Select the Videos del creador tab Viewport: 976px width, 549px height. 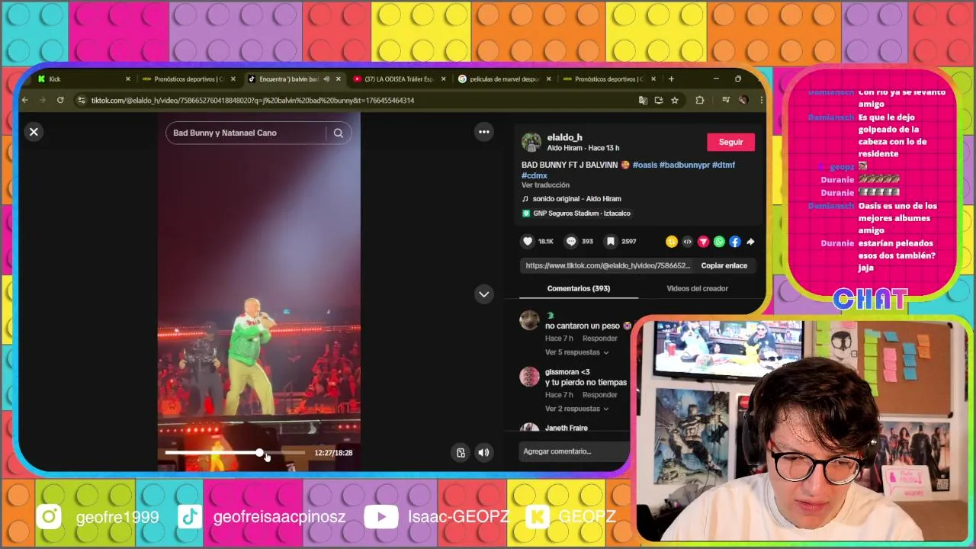[697, 288]
